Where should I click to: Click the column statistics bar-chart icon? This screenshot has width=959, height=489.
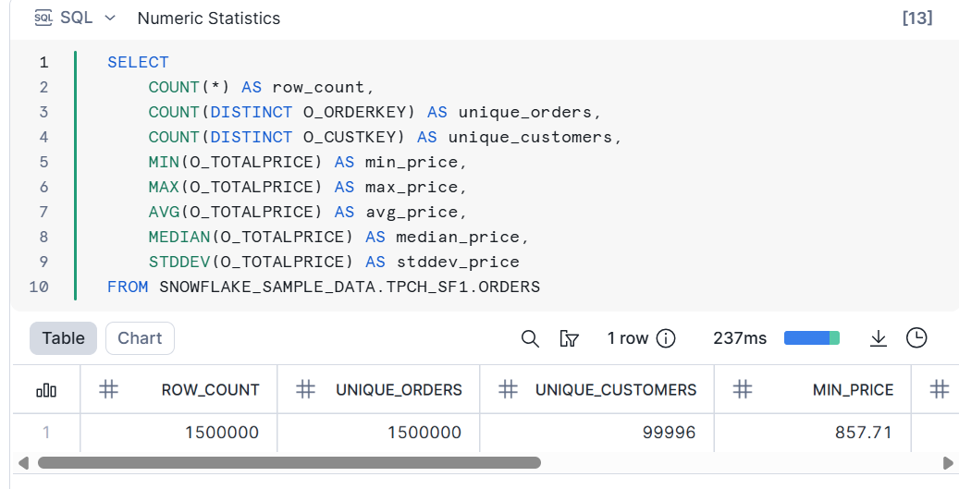coord(46,390)
